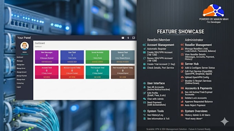Open Messages in the sidebar menu
This screenshot has width=234, height=131.
(20, 61)
